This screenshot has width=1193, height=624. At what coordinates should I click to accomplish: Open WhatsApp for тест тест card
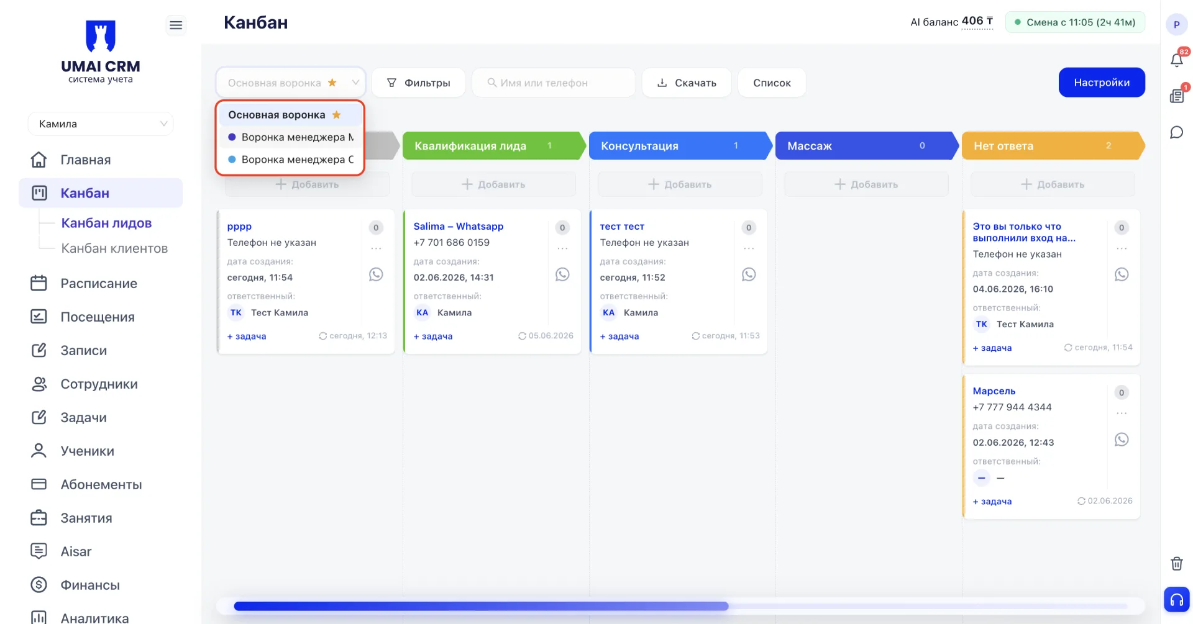coord(749,274)
